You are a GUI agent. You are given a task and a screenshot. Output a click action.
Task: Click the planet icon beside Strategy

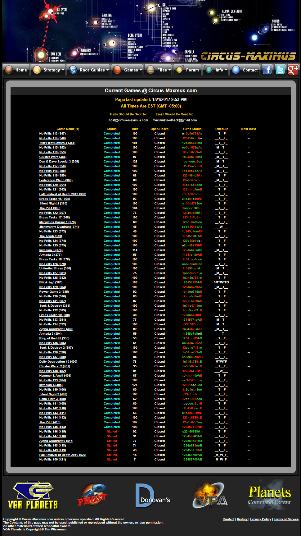[x=37, y=70]
